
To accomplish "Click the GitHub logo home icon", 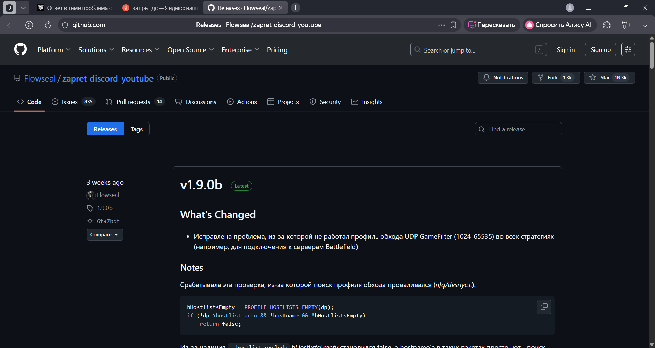I will (x=20, y=49).
